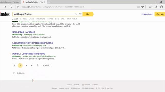
Task: Click the share/notifications icon in toolbar
Action: pyautogui.click(x=162, y=7)
